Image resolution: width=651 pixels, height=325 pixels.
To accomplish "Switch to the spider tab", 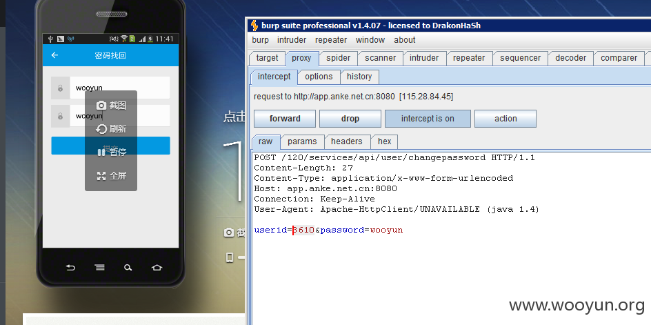I will tap(338, 58).
